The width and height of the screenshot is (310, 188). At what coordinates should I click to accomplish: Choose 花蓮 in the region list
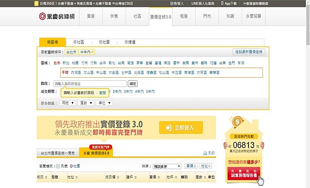click(213, 63)
